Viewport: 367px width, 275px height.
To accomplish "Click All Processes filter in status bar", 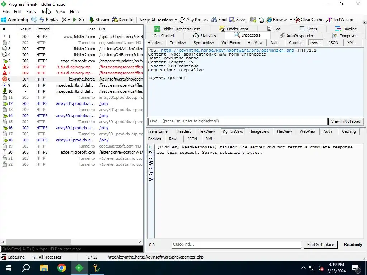I will (47, 257).
